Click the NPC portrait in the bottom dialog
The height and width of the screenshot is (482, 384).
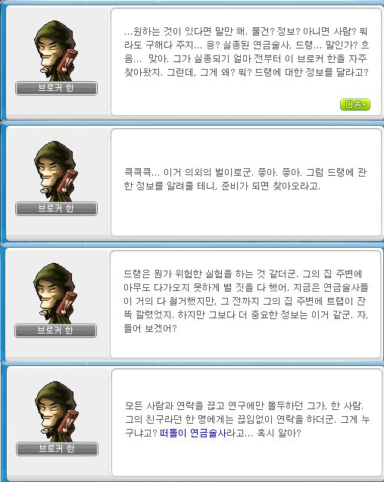pos(57,412)
